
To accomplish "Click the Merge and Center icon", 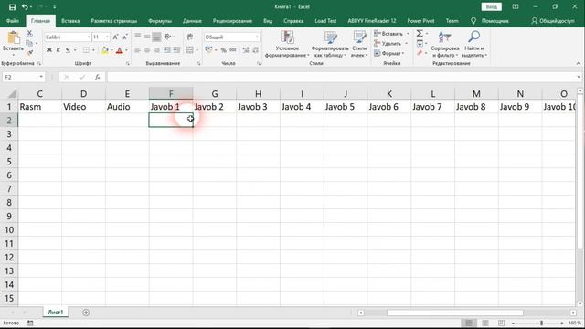I will tap(190, 50).
